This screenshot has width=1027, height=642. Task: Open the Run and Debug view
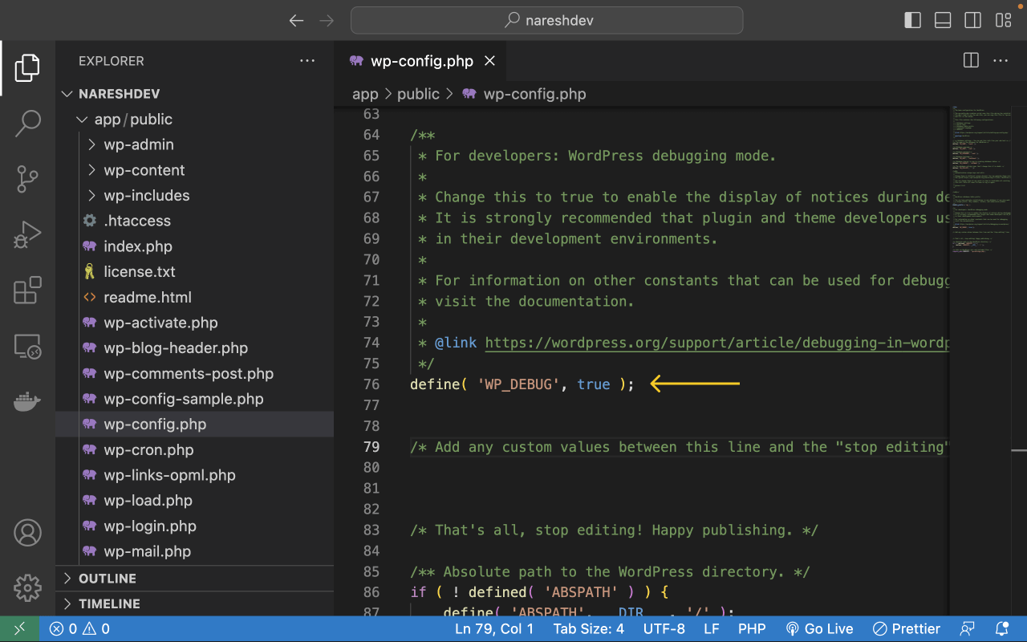(x=27, y=234)
